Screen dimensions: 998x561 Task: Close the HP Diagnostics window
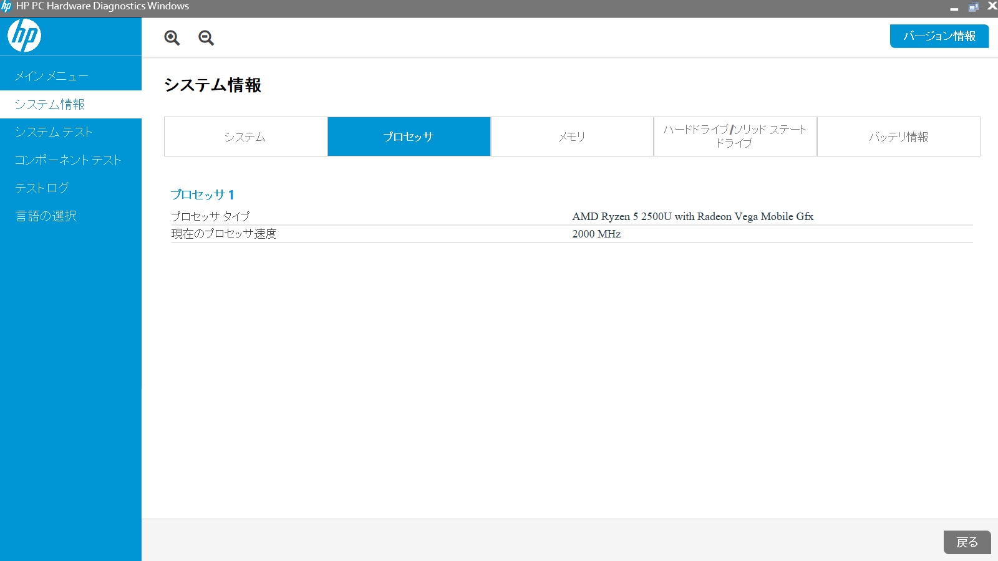click(992, 6)
